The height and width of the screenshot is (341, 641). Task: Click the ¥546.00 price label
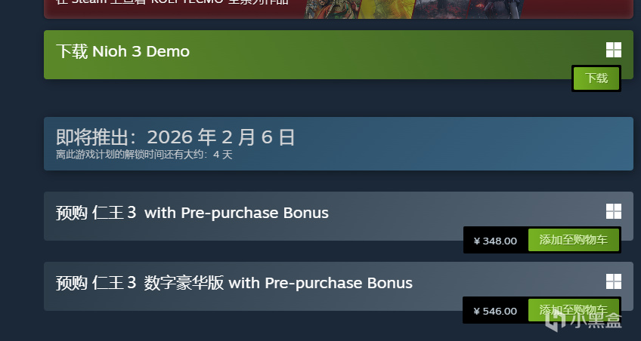coord(495,311)
